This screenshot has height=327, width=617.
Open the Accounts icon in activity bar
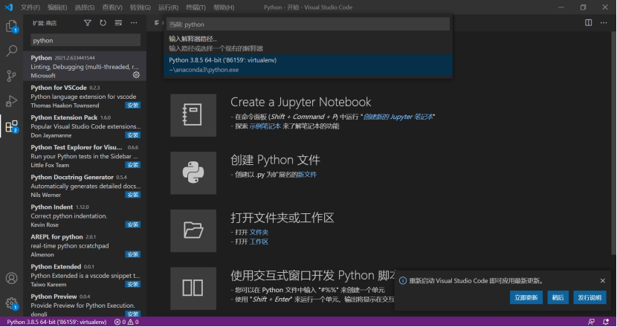pos(11,278)
